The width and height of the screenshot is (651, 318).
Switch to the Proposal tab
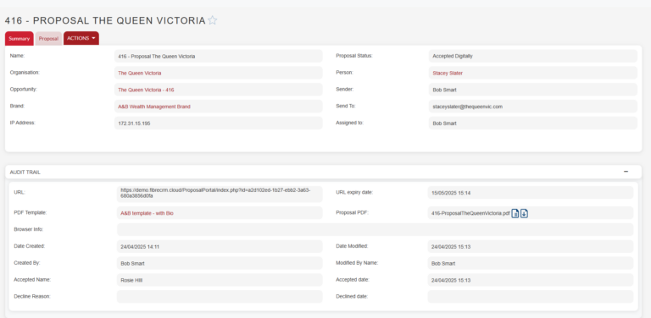(x=48, y=39)
